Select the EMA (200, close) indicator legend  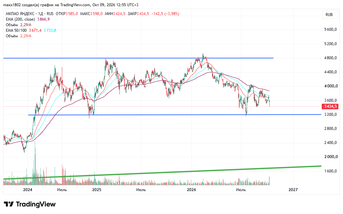pyautogui.click(x=27, y=19)
